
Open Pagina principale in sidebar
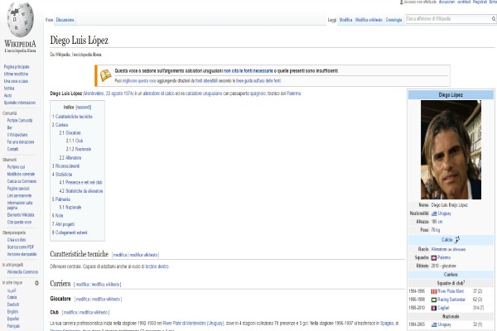(x=17, y=65)
